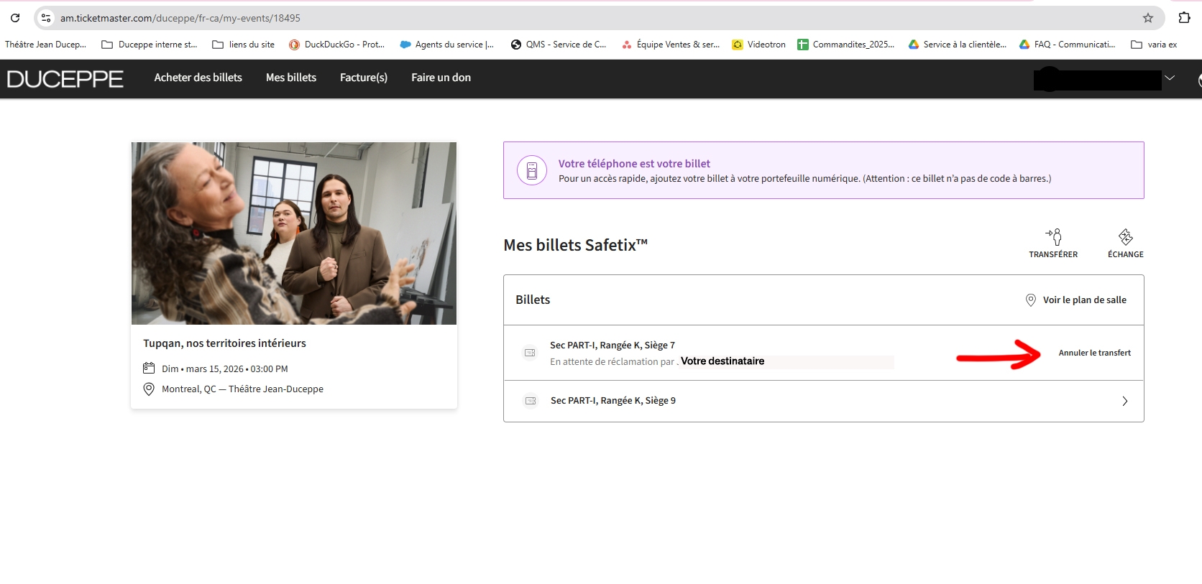This screenshot has width=1202, height=584.
Task: Click the phone ticket icon in the purple banner
Action: point(532,171)
